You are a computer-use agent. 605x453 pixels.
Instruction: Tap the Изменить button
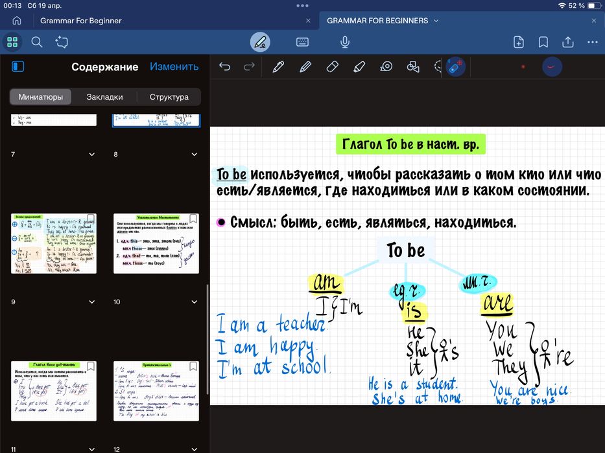click(174, 67)
